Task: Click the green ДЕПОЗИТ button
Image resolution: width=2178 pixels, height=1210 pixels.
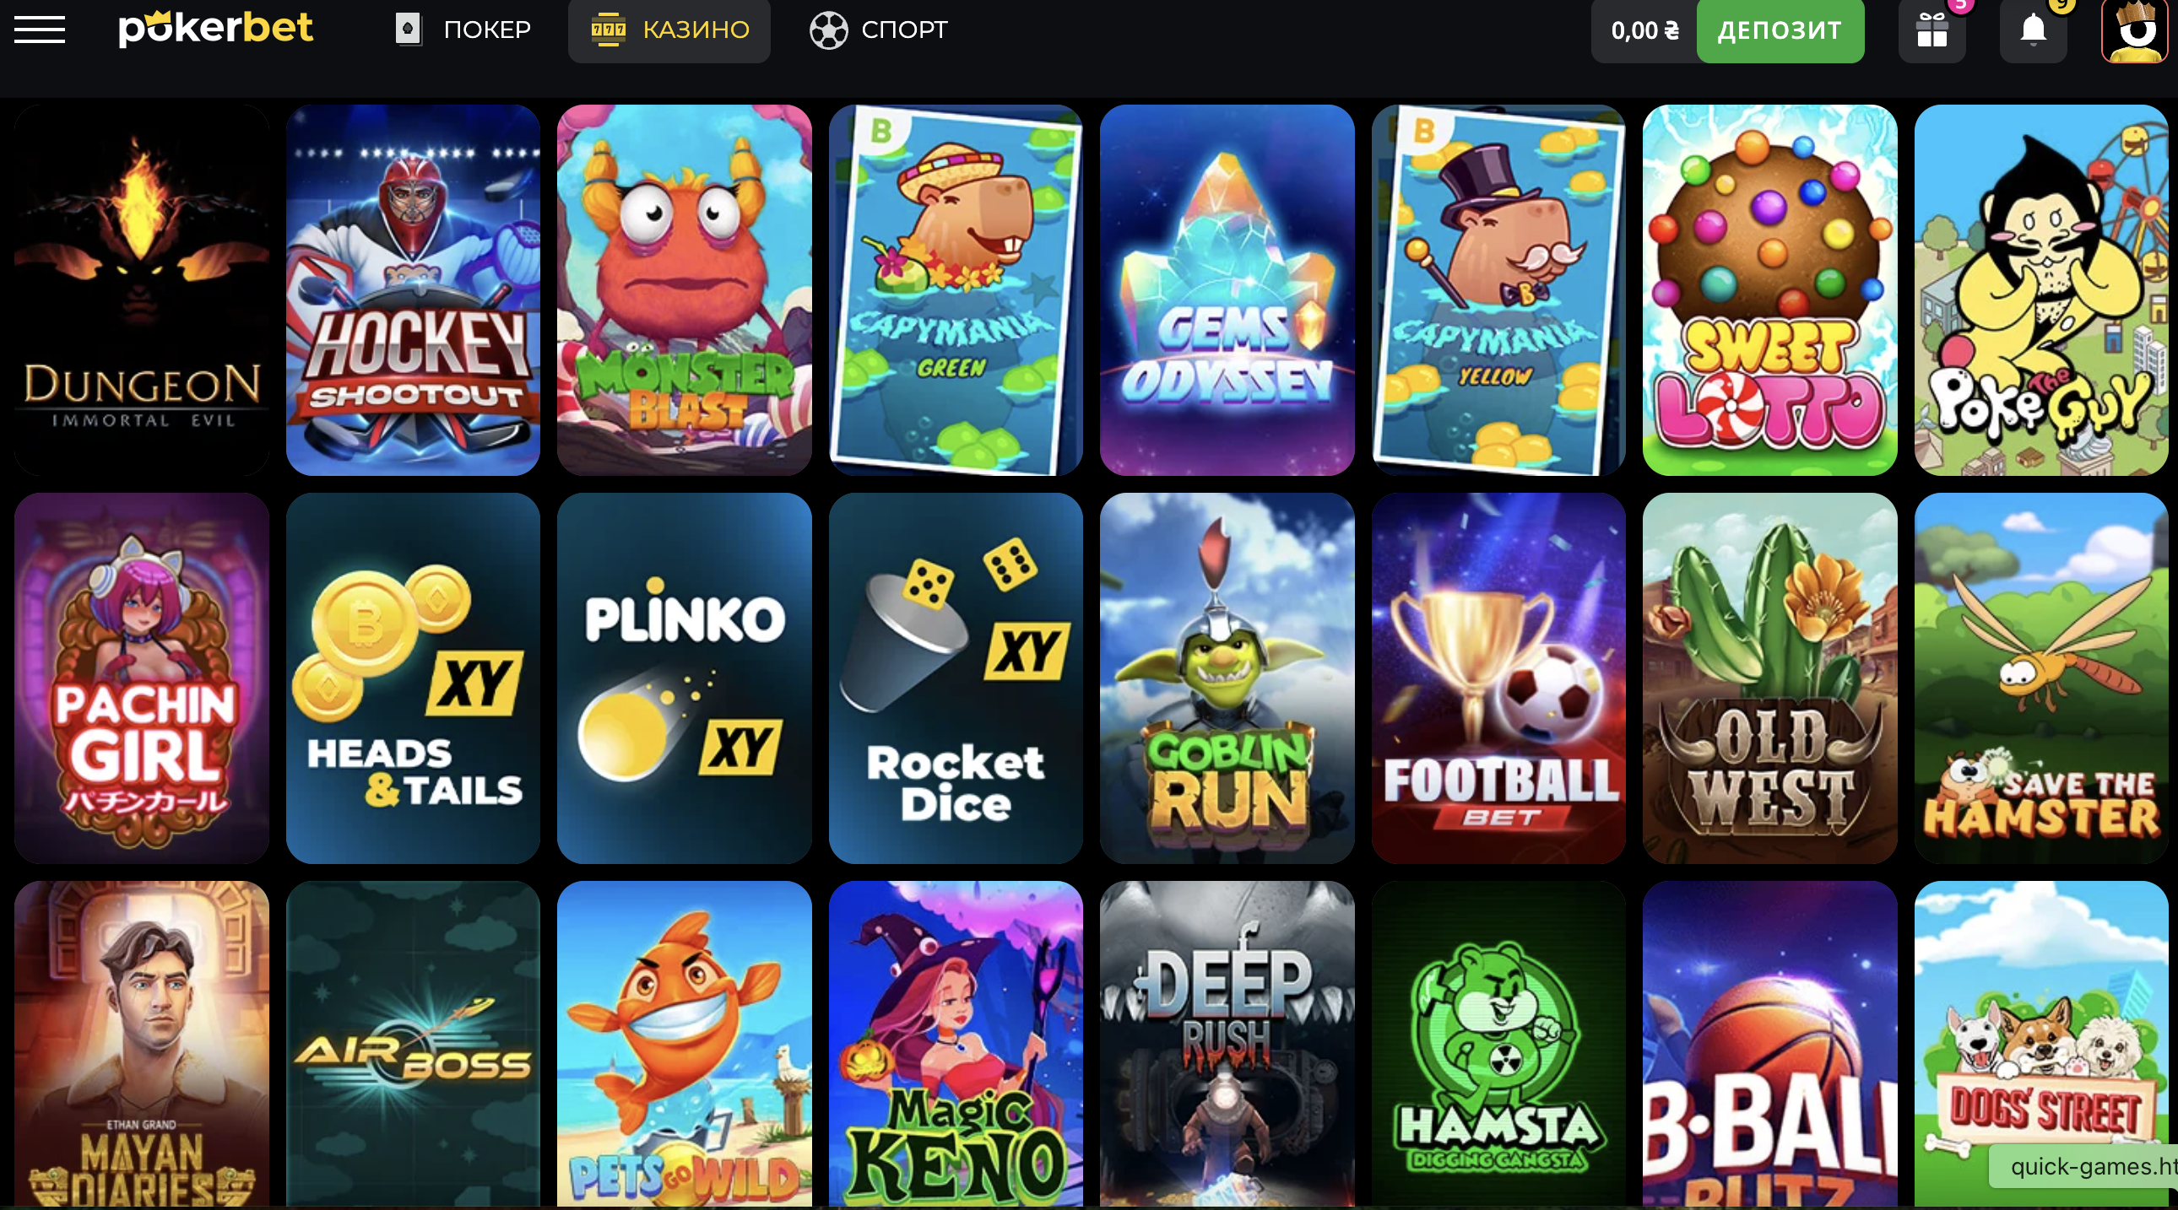Action: click(x=1780, y=31)
